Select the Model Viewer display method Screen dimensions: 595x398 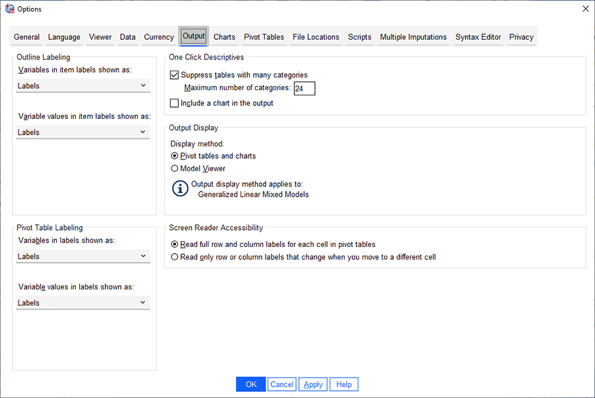[174, 168]
